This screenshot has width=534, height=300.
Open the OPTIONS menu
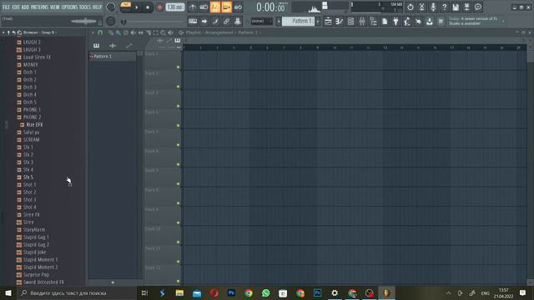pyautogui.click(x=69, y=7)
